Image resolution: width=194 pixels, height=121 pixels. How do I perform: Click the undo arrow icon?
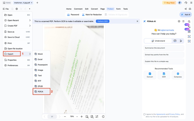pyautogui.click(x=21, y=9)
